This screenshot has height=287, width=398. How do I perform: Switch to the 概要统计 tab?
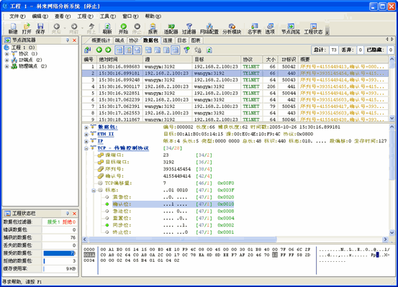click(x=101, y=40)
